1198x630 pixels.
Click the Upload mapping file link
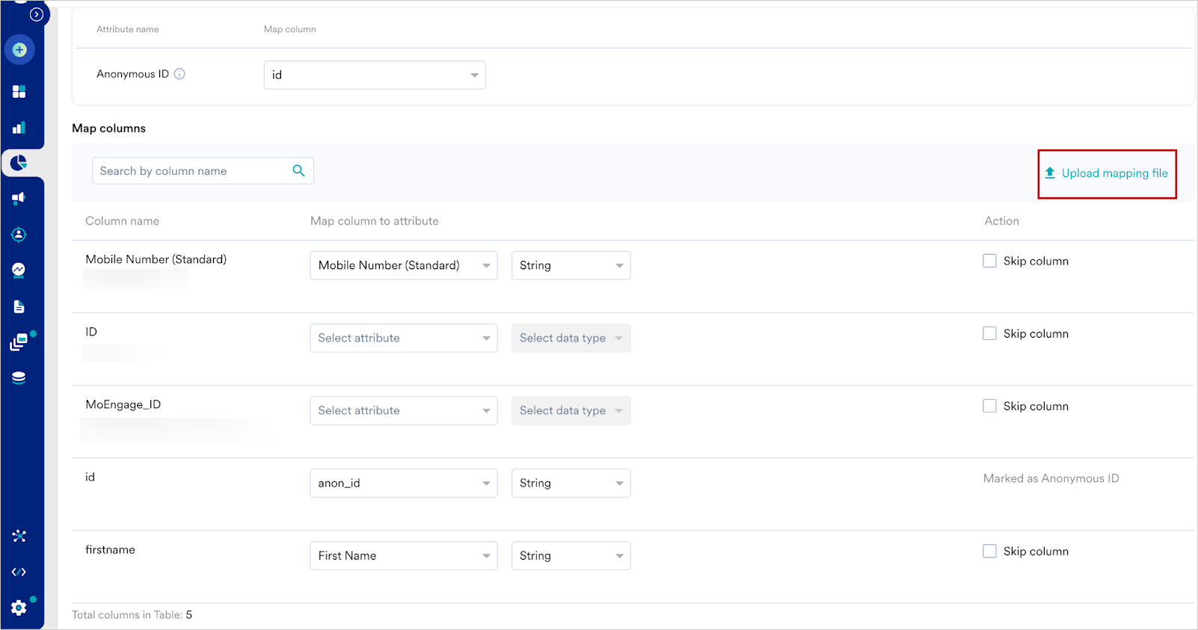coord(1107,173)
